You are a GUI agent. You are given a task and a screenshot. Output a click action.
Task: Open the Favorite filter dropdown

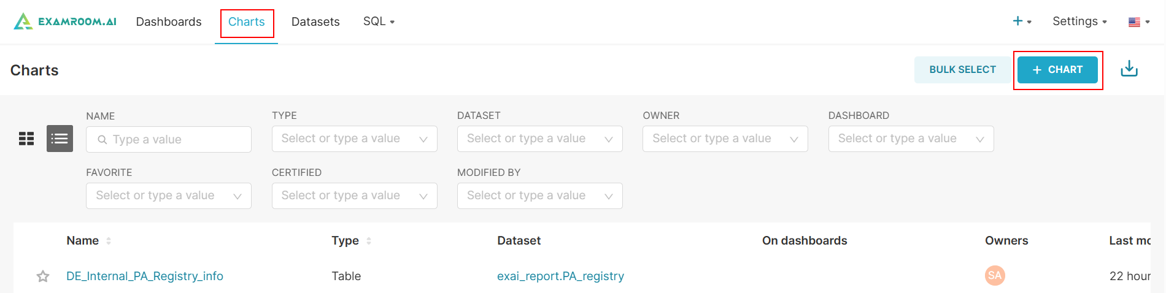pos(168,196)
